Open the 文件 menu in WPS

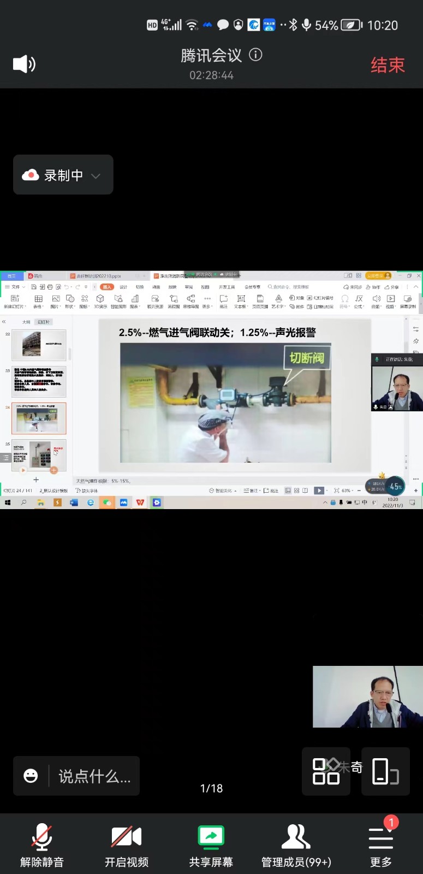[15, 287]
